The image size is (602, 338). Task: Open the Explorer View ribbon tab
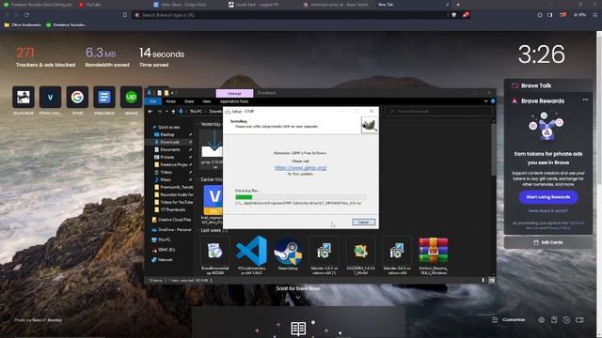(207, 101)
